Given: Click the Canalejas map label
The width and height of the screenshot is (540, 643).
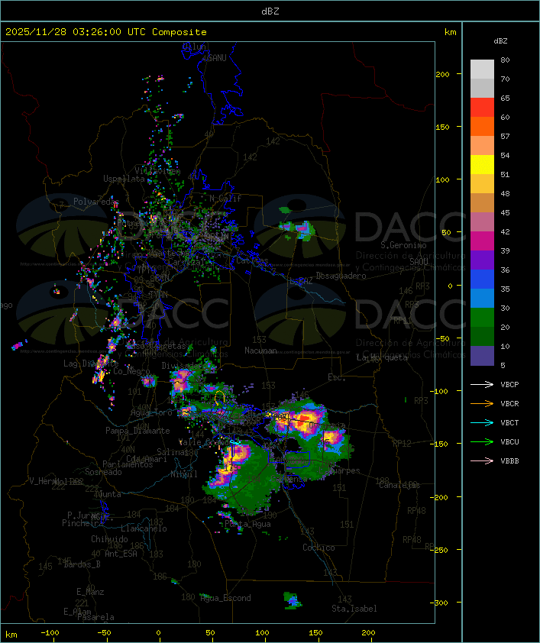Looking at the screenshot, I should [399, 485].
